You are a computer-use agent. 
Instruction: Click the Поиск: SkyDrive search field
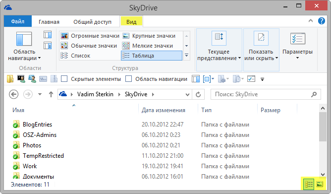click(262, 94)
